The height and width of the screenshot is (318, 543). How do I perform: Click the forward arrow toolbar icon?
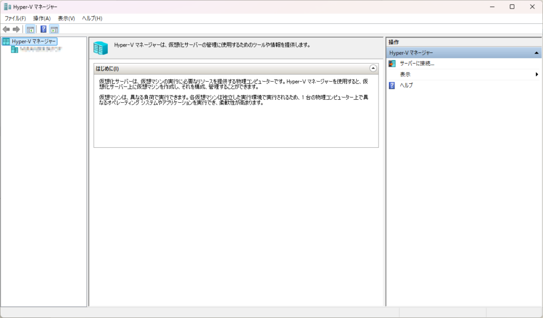point(16,29)
